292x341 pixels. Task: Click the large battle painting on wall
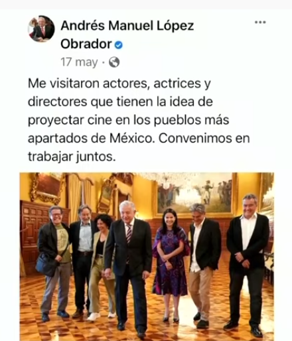(x=194, y=194)
